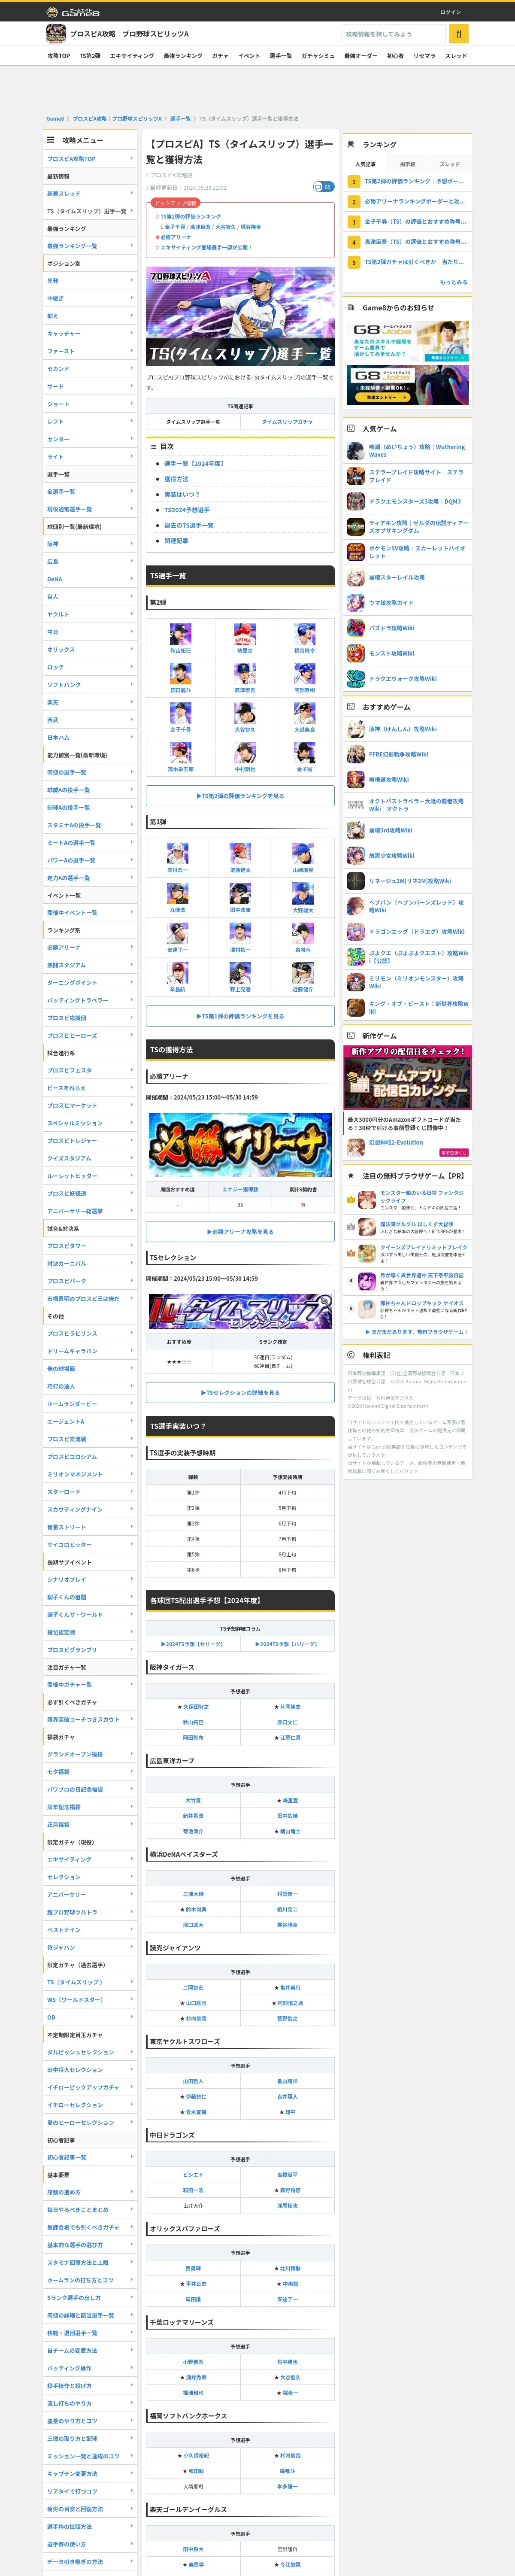This screenshot has height=2576, width=515.
Task: Click G8 Jobs upper banner
Action: point(408,341)
